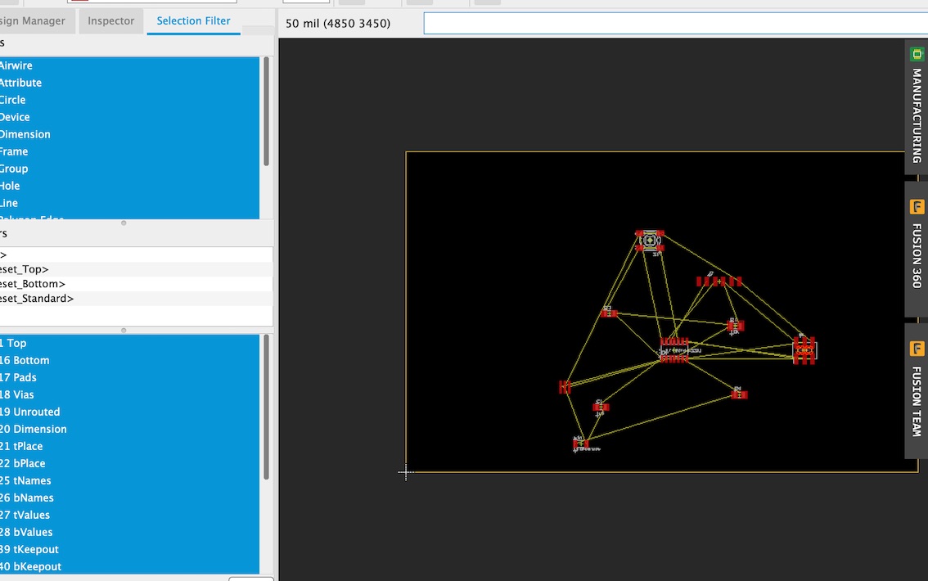This screenshot has width=928, height=581.
Task: Open the MANUFACTURING side panel
Action: (917, 107)
